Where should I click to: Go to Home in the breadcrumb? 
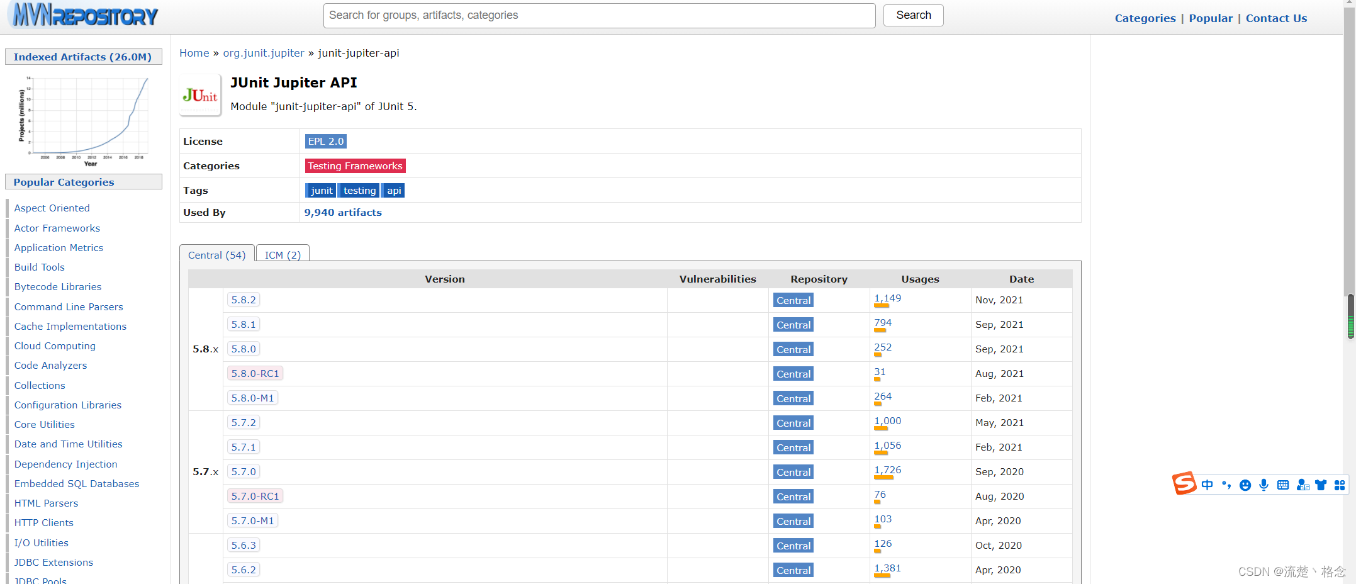coord(194,53)
